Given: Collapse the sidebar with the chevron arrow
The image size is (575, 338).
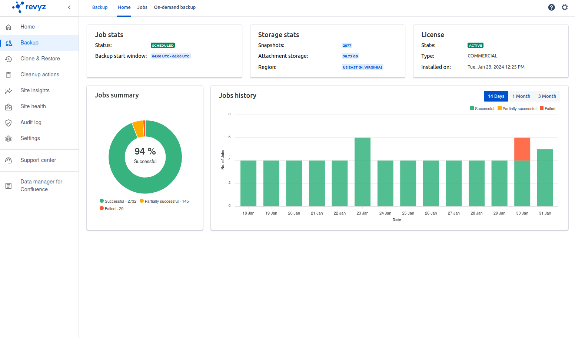Looking at the screenshot, I should click(x=69, y=7).
